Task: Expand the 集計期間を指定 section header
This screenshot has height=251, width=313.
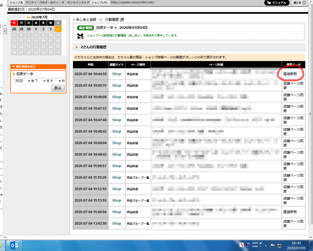Action: pyautogui.click(x=38, y=66)
